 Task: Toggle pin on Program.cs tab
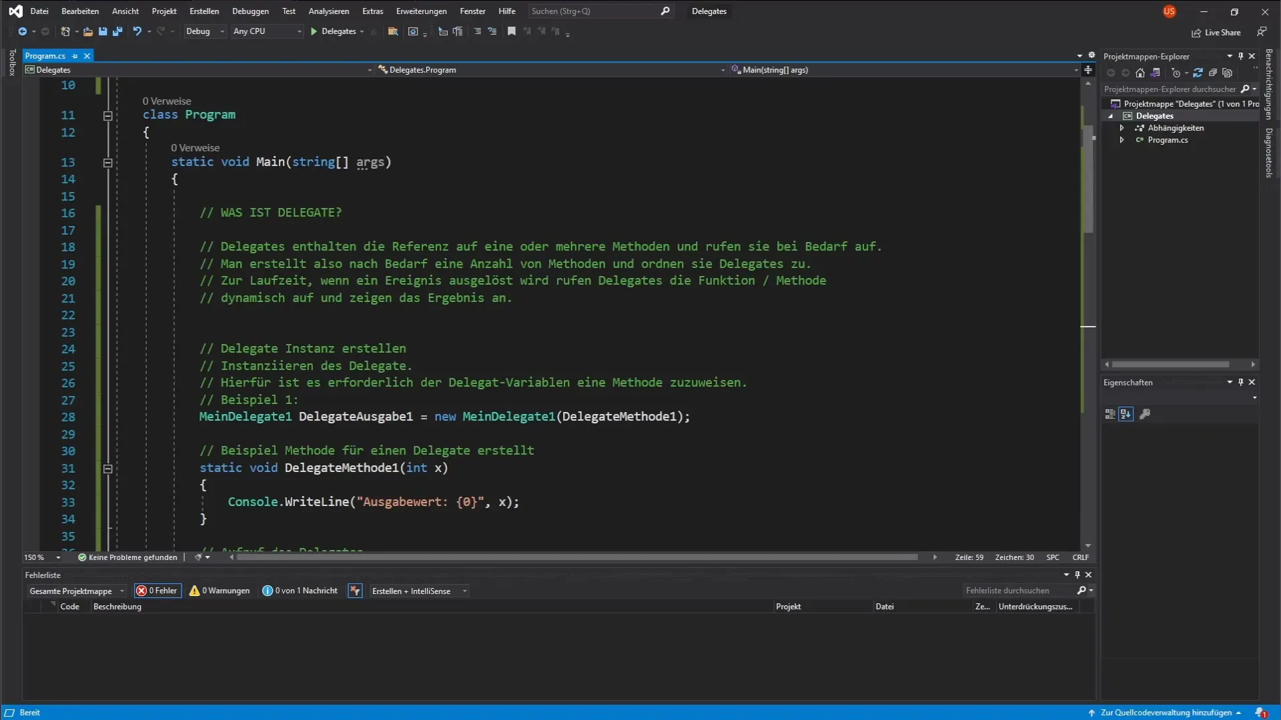coord(75,56)
